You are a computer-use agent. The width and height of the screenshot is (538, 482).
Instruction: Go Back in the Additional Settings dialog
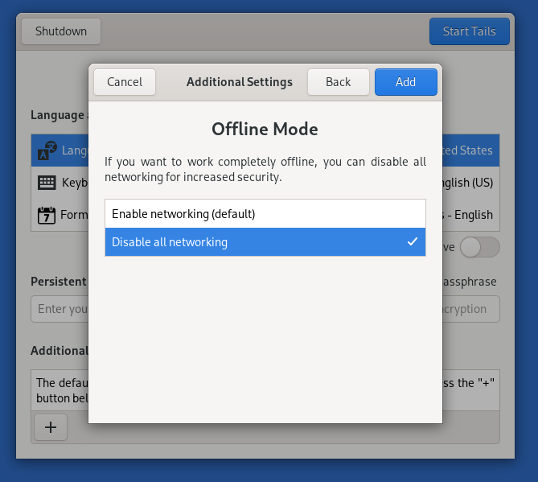tap(339, 82)
